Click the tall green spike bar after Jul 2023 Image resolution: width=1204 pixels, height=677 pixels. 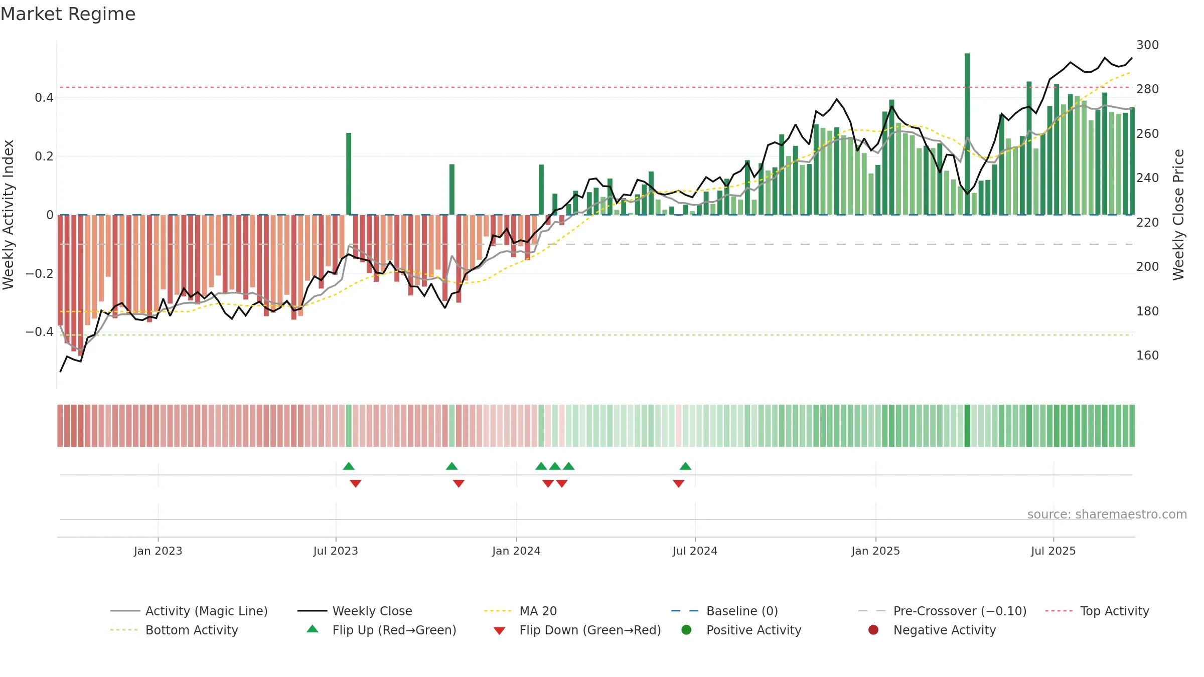click(x=349, y=174)
